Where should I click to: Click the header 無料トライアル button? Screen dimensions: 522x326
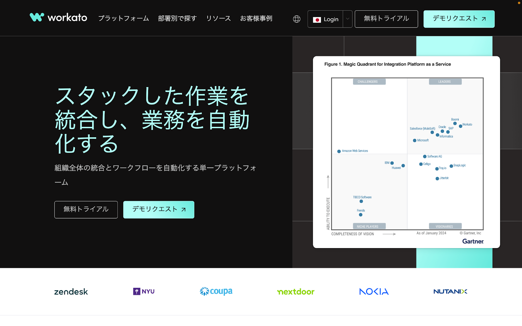pyautogui.click(x=386, y=19)
